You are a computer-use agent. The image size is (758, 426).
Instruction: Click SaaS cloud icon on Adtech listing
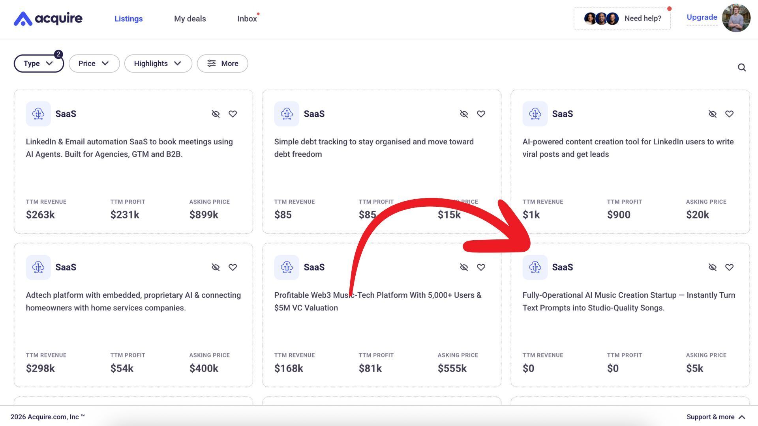[x=38, y=267]
